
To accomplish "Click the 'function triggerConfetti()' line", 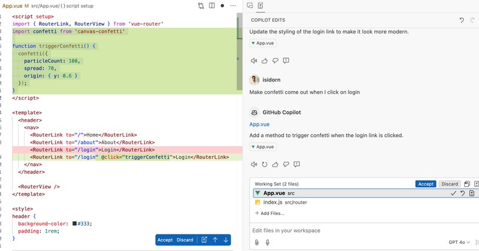I will [x=54, y=46].
